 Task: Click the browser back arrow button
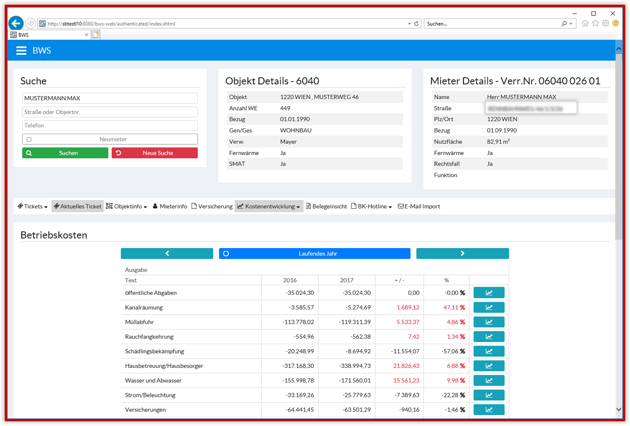[16, 23]
